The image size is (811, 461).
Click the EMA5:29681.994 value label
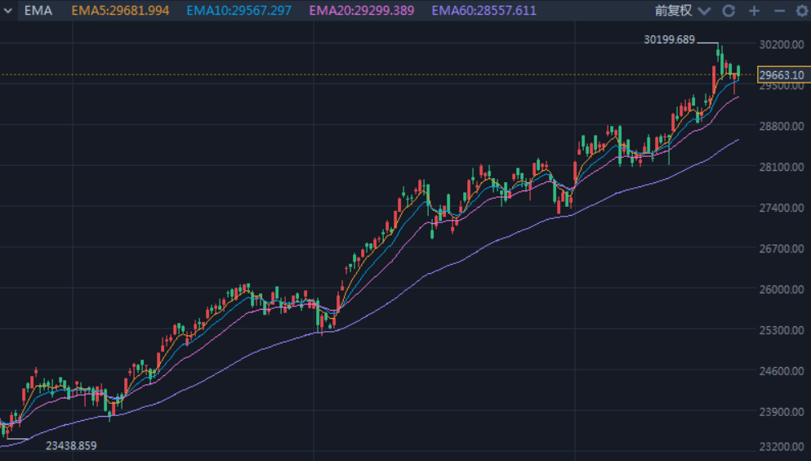pyautogui.click(x=120, y=11)
